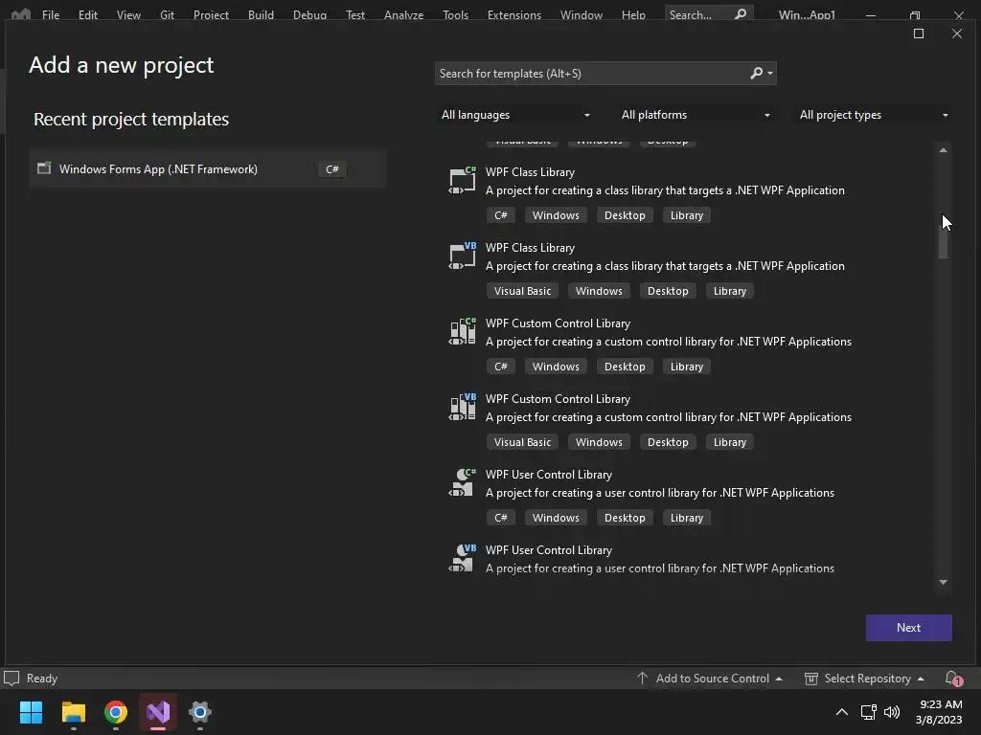This screenshot has width=981, height=735.
Task: Open Google Chrome from taskbar
Action: (x=116, y=712)
